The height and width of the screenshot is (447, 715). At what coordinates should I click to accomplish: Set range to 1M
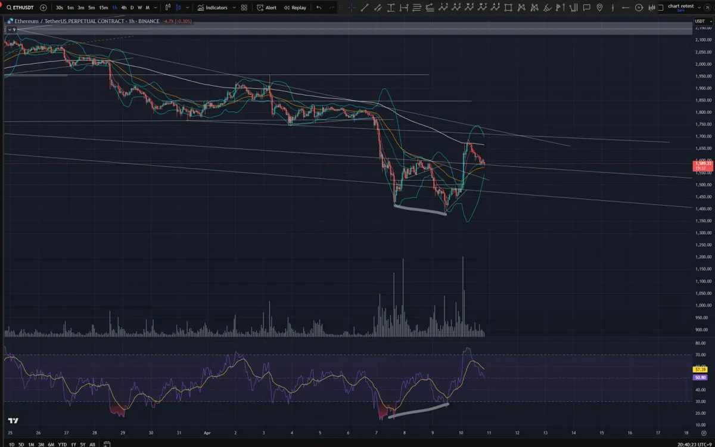pyautogui.click(x=31, y=443)
